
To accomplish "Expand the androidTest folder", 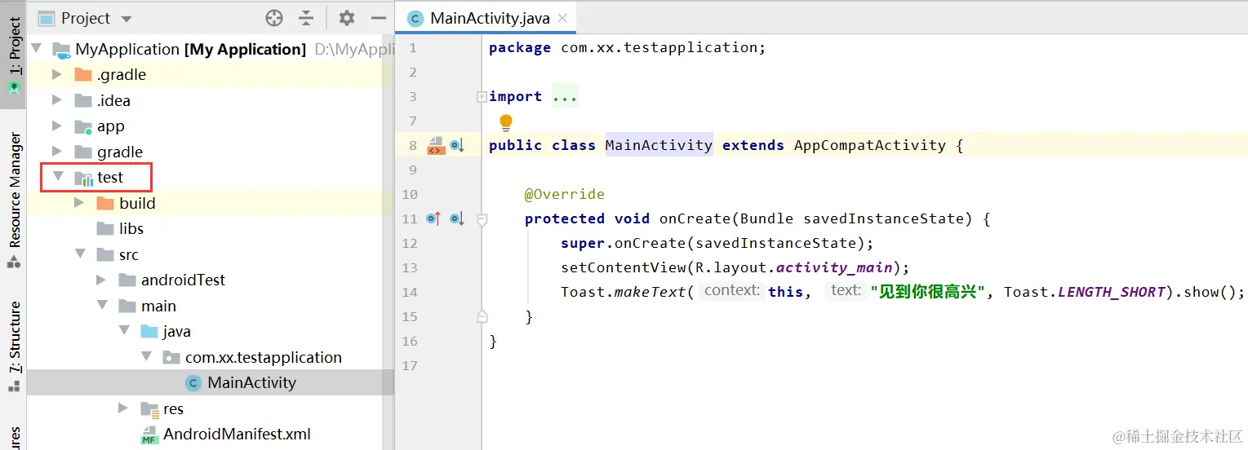I will (101, 280).
